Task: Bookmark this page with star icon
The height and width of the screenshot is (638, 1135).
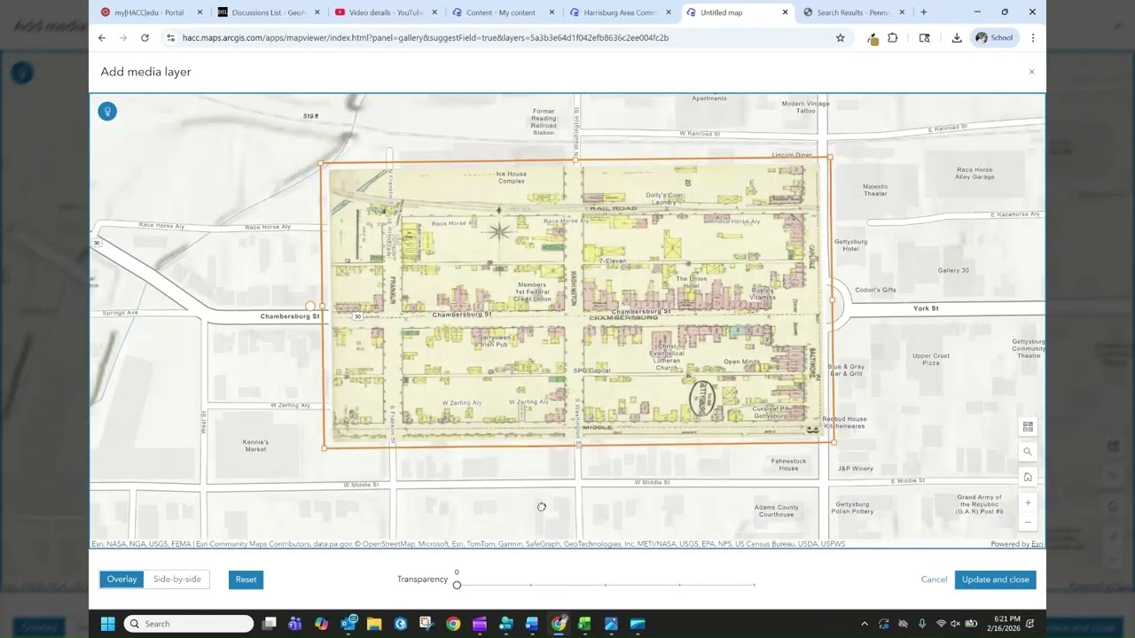Action: pyautogui.click(x=840, y=38)
